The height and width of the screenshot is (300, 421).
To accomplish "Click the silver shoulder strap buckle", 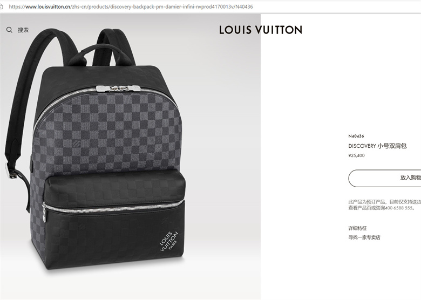I will (x=9, y=171).
